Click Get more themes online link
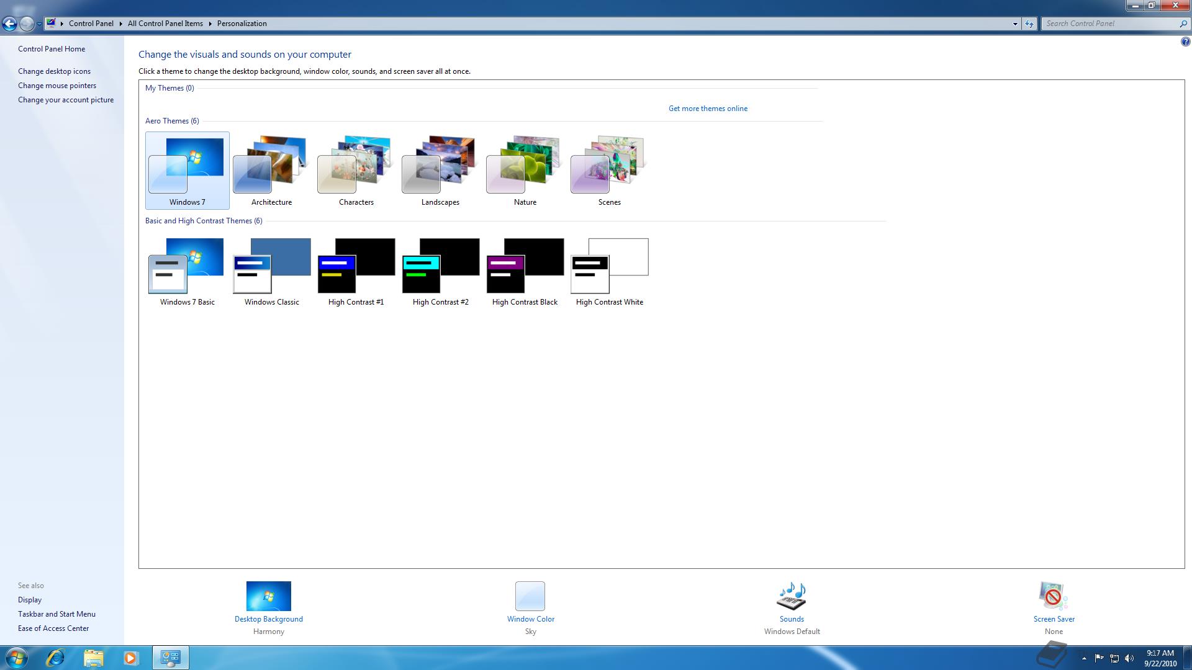The image size is (1192, 670). [708, 109]
